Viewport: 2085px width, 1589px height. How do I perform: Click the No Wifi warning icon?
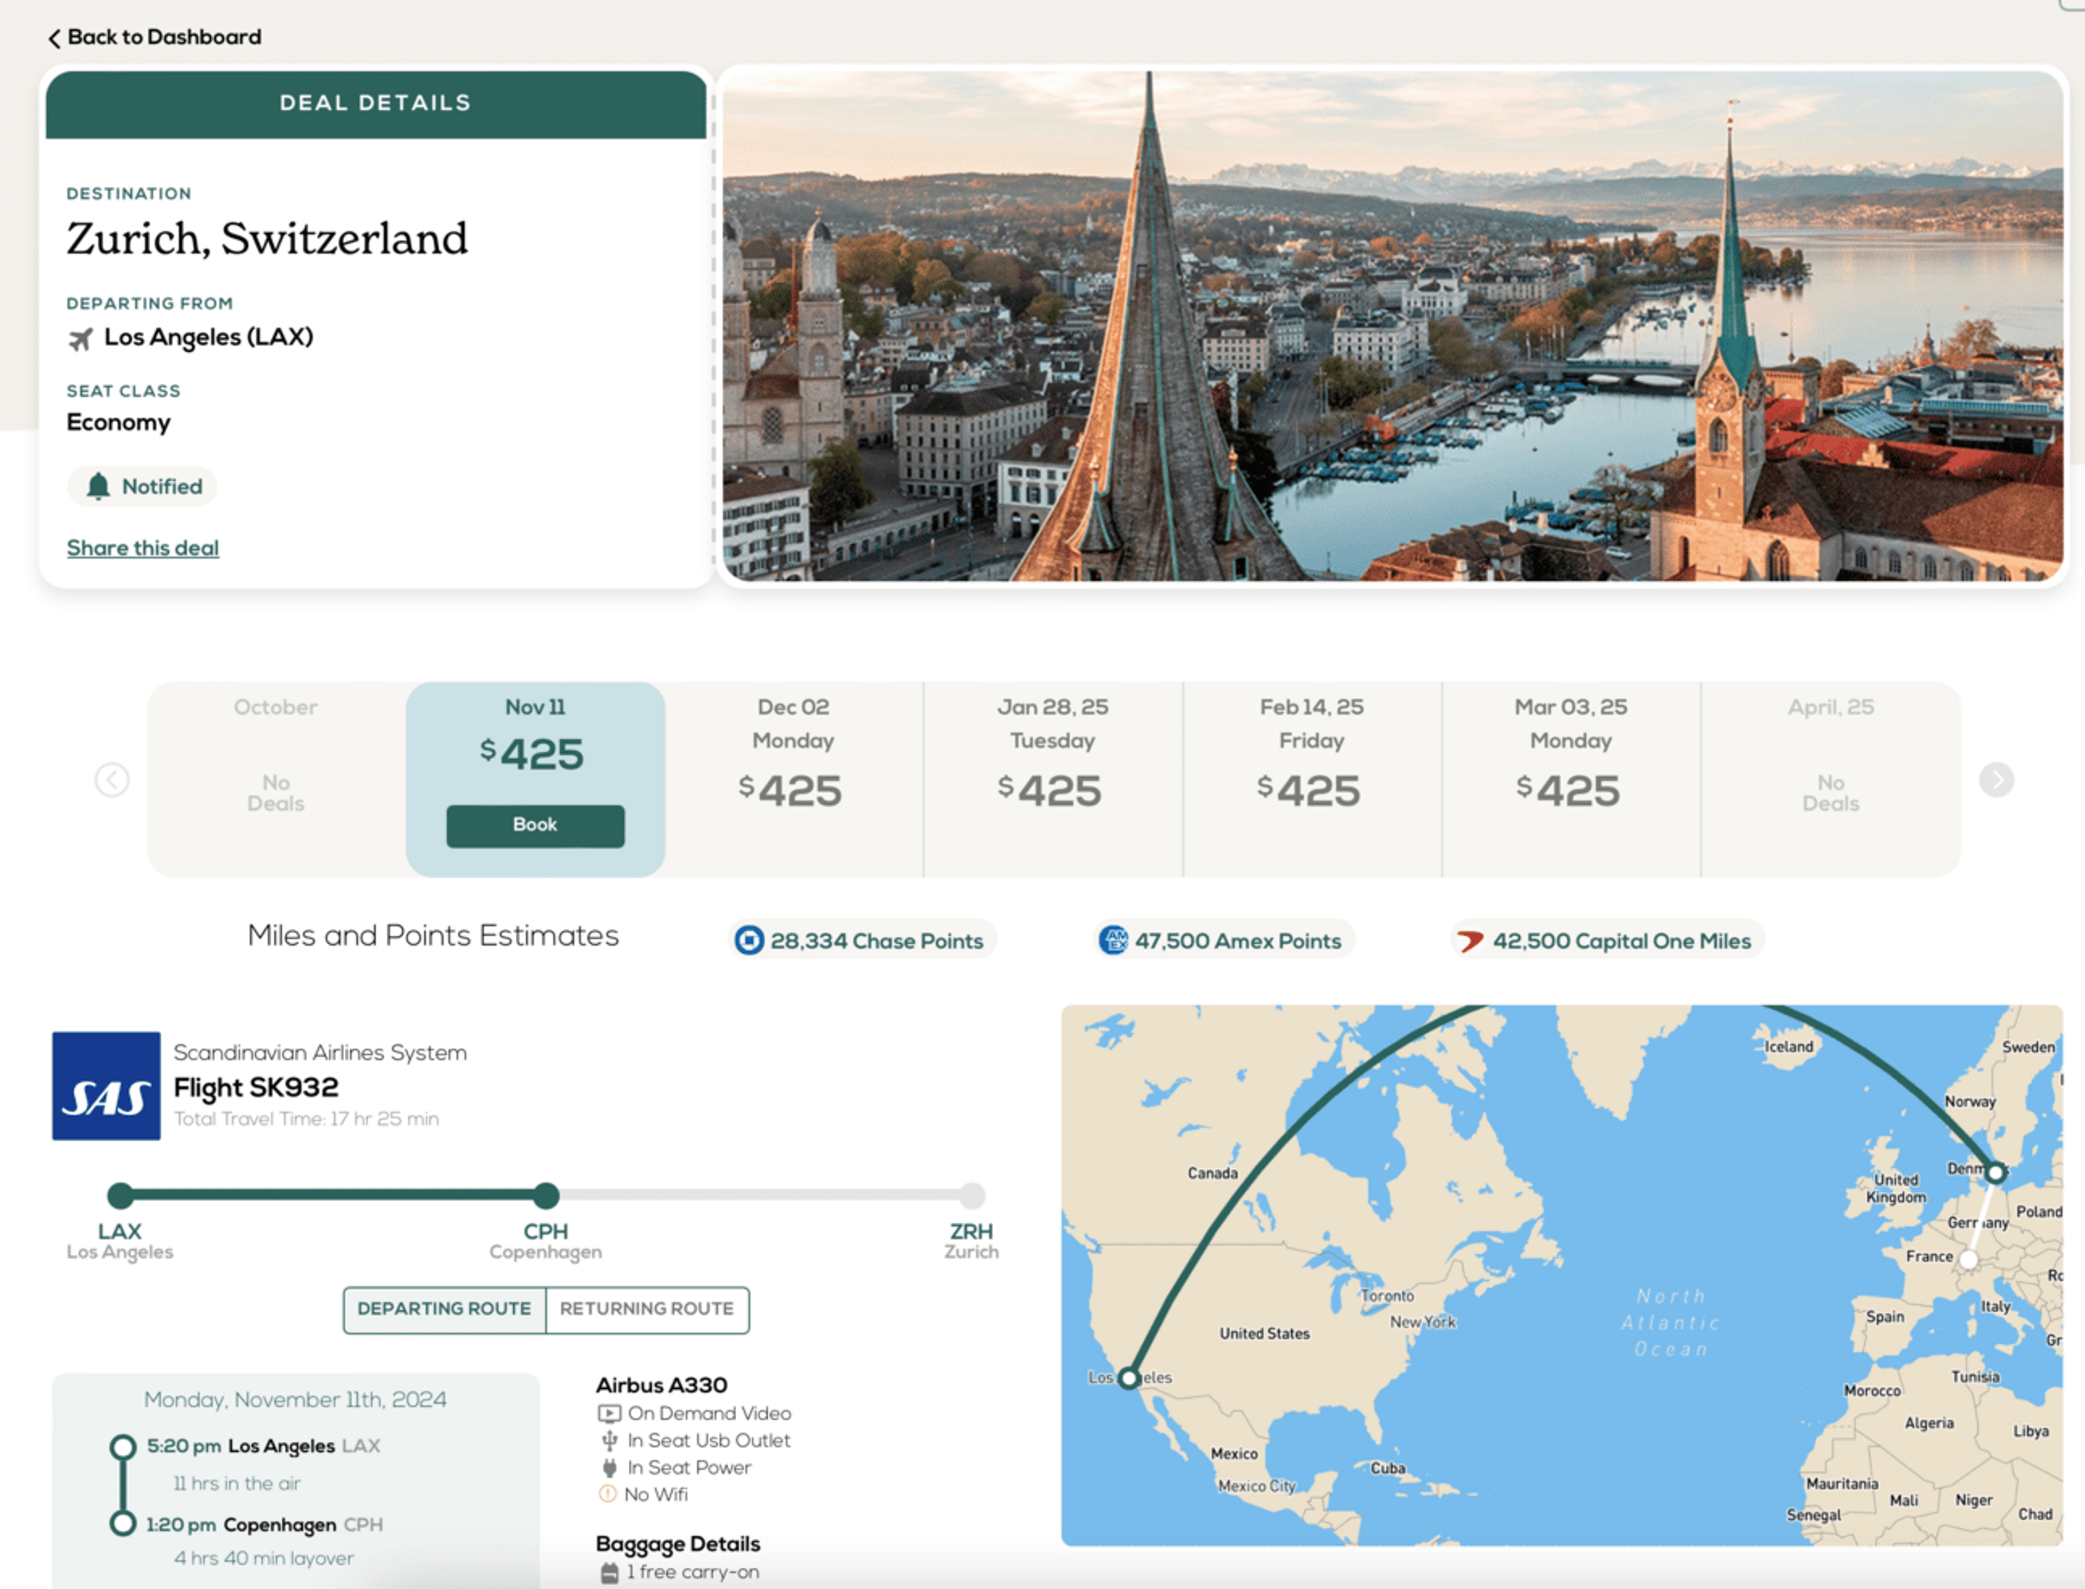[x=608, y=1495]
